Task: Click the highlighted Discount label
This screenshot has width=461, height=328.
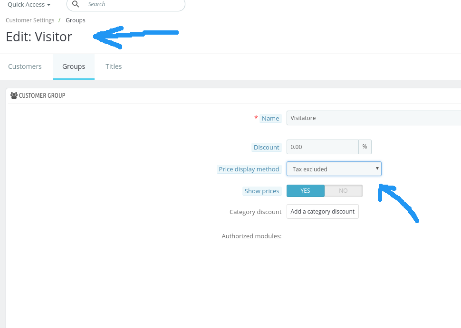Action: (266, 147)
